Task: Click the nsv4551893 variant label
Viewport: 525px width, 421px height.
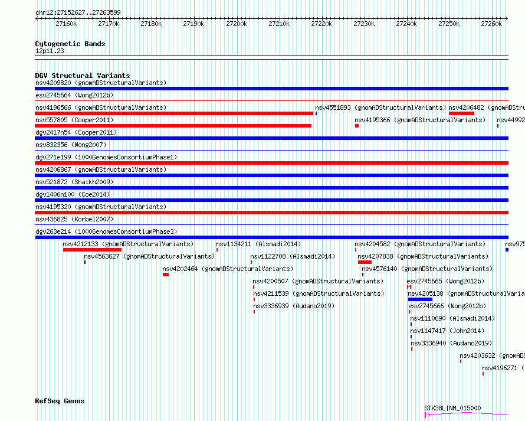Action: [x=380, y=107]
